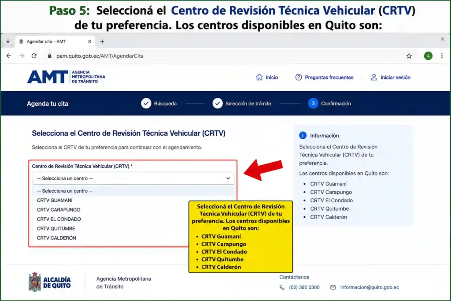This screenshot has height=301, width=451.
Task: Open Preguntas frecuentes page
Action: pyautogui.click(x=324, y=78)
